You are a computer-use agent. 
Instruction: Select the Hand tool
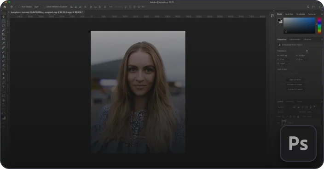(3, 100)
